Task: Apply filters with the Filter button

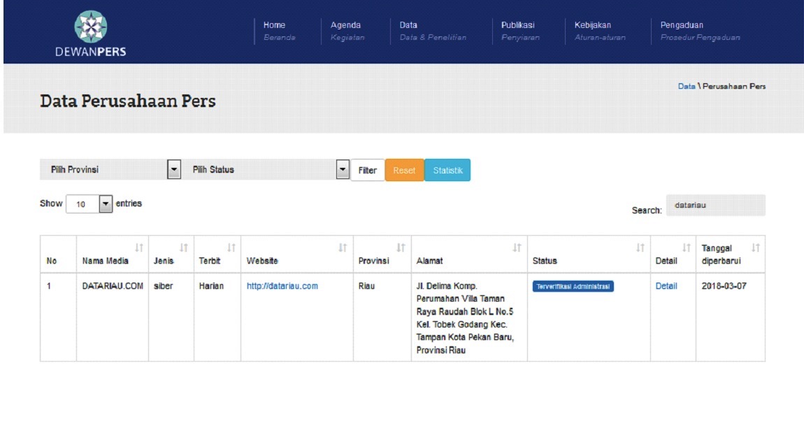Action: (x=367, y=170)
